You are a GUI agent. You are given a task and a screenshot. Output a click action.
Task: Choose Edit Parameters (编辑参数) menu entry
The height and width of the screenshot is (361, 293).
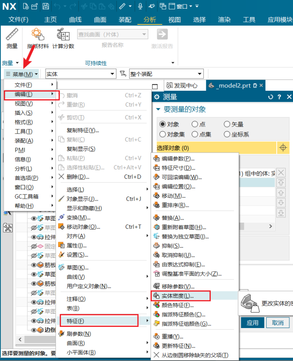pos(178,159)
